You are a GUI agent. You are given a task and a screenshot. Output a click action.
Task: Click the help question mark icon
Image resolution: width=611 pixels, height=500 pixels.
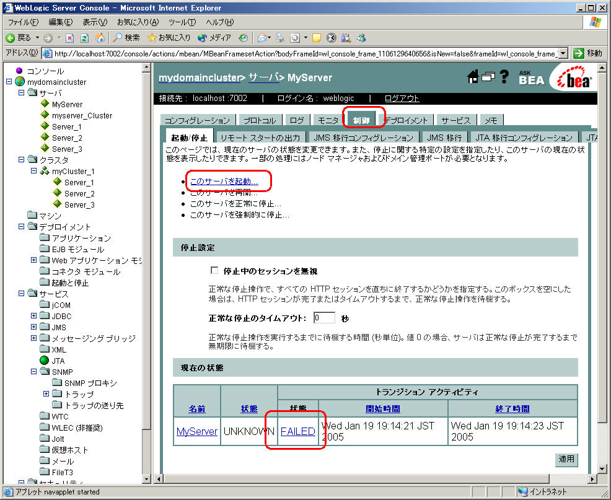pyautogui.click(x=504, y=77)
